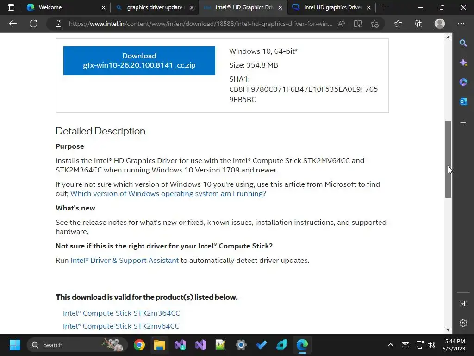Open Read aloud from address bar
The image size is (474, 356).
(x=341, y=24)
